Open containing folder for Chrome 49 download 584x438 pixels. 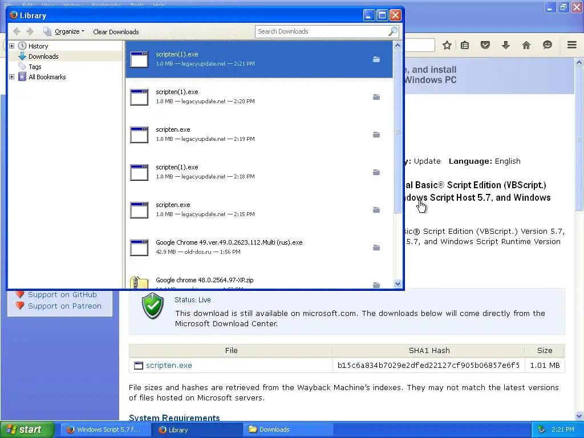[x=376, y=248]
